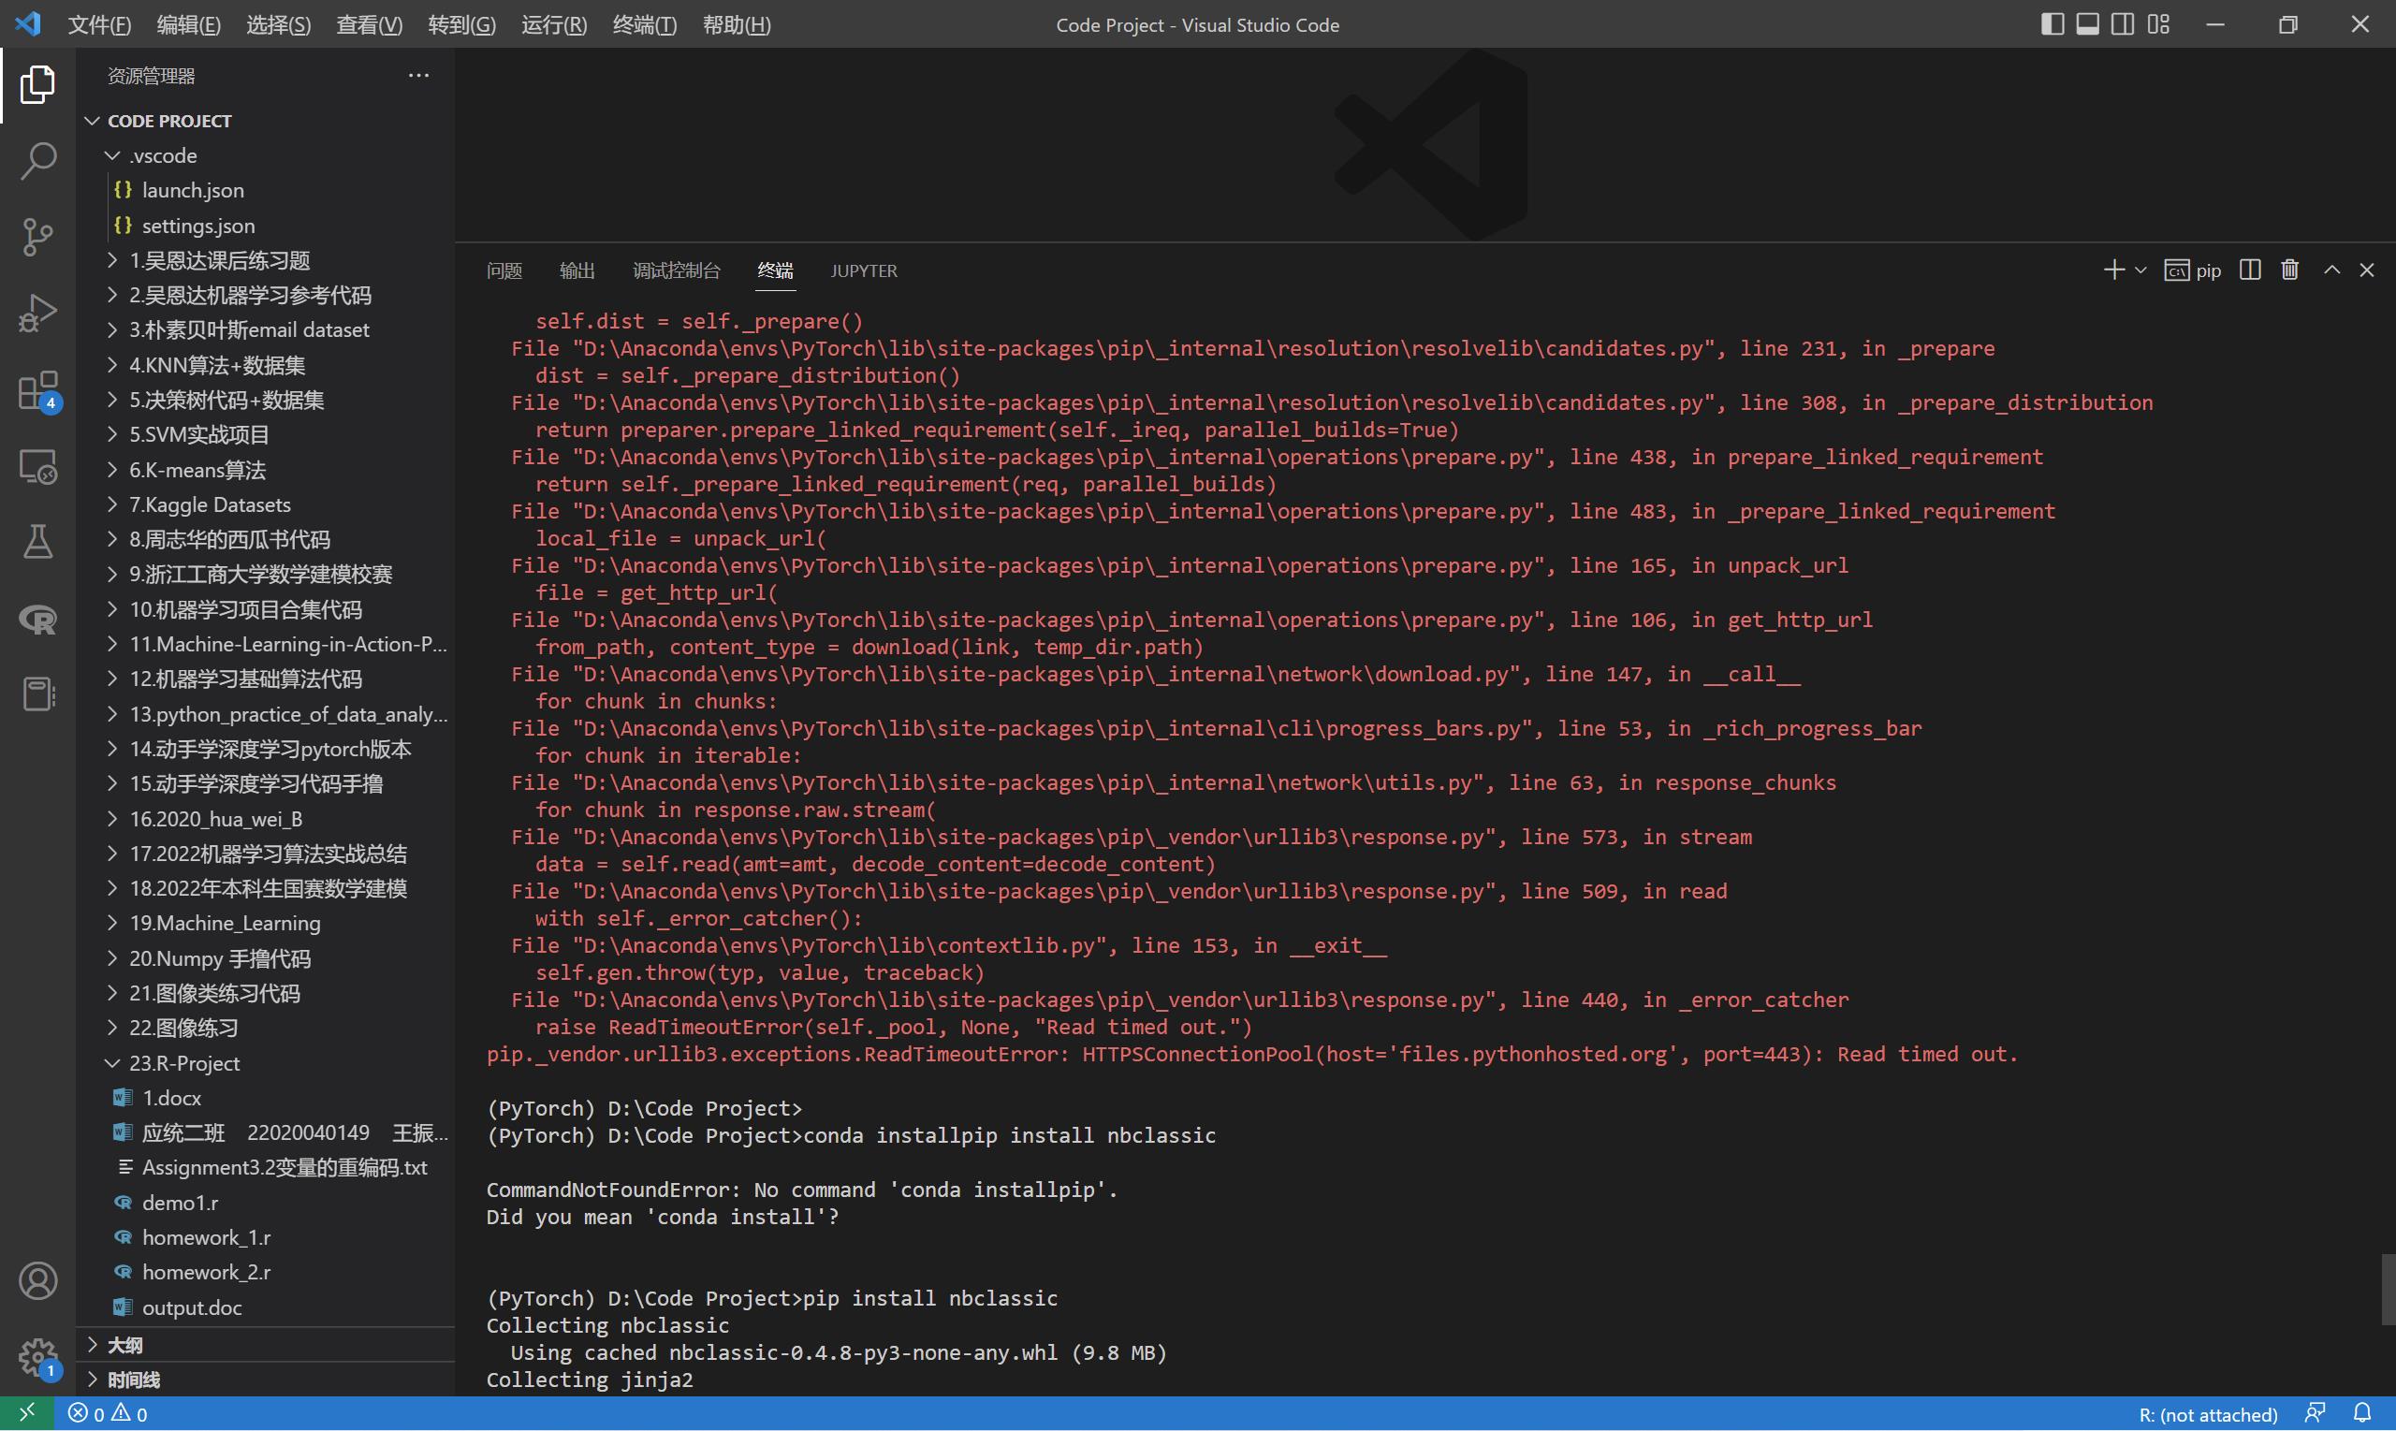The height and width of the screenshot is (1431, 2396).
Task: Open the launch profile dropdown arrow
Action: point(2140,271)
